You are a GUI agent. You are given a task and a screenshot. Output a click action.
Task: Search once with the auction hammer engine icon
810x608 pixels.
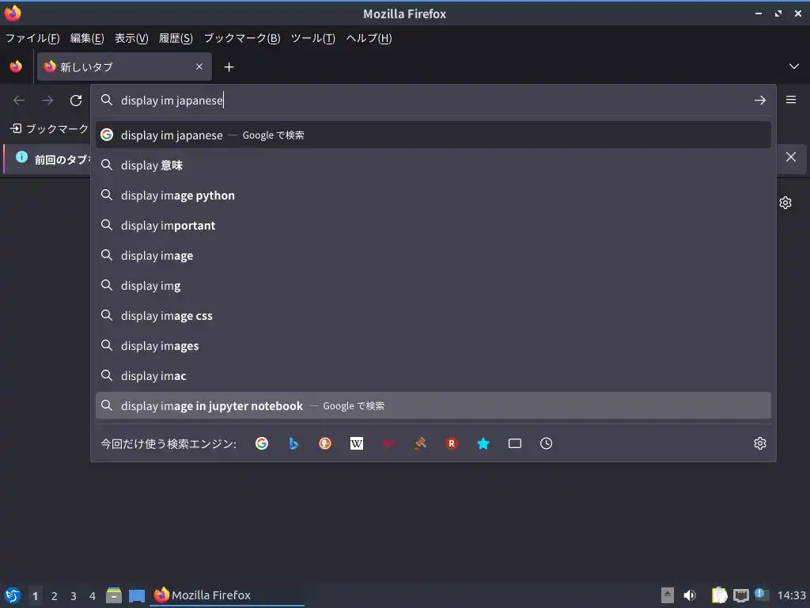coord(420,443)
